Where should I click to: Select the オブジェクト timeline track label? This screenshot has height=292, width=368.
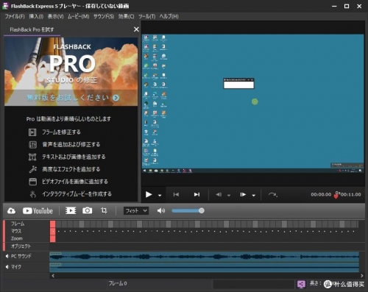click(x=21, y=246)
